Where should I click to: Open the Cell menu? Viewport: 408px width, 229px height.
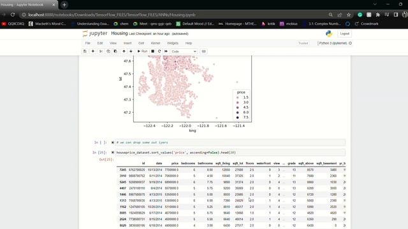pyautogui.click(x=141, y=43)
